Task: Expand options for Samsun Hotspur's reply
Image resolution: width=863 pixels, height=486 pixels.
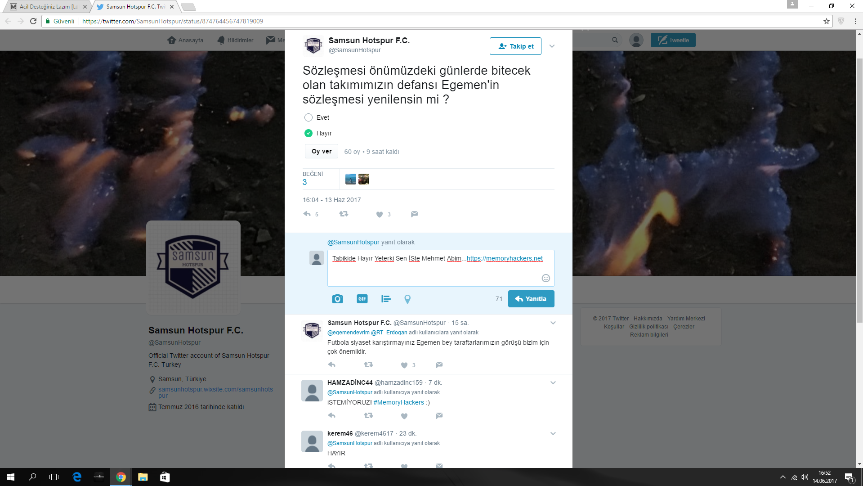Action: click(x=553, y=323)
